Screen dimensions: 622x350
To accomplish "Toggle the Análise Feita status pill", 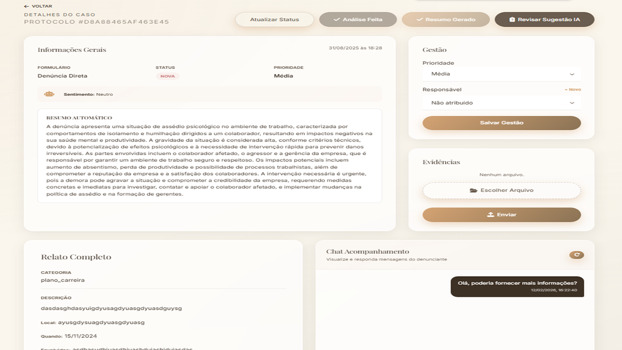I will tap(358, 20).
